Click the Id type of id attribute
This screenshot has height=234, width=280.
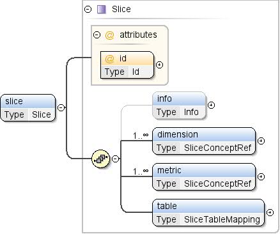[x=136, y=72]
